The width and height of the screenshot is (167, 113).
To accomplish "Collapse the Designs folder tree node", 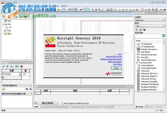I will point(3,24).
